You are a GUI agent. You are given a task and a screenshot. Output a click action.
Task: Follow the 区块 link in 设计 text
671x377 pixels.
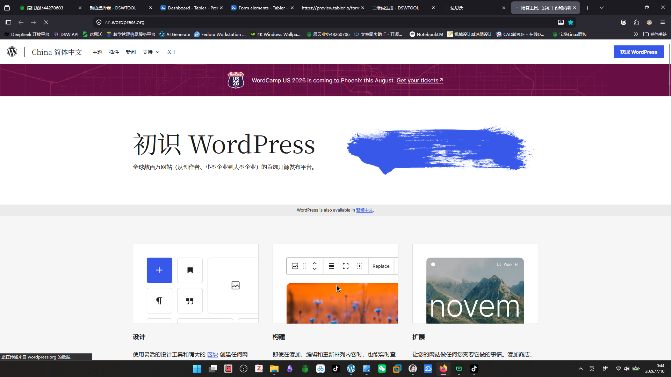click(212, 354)
